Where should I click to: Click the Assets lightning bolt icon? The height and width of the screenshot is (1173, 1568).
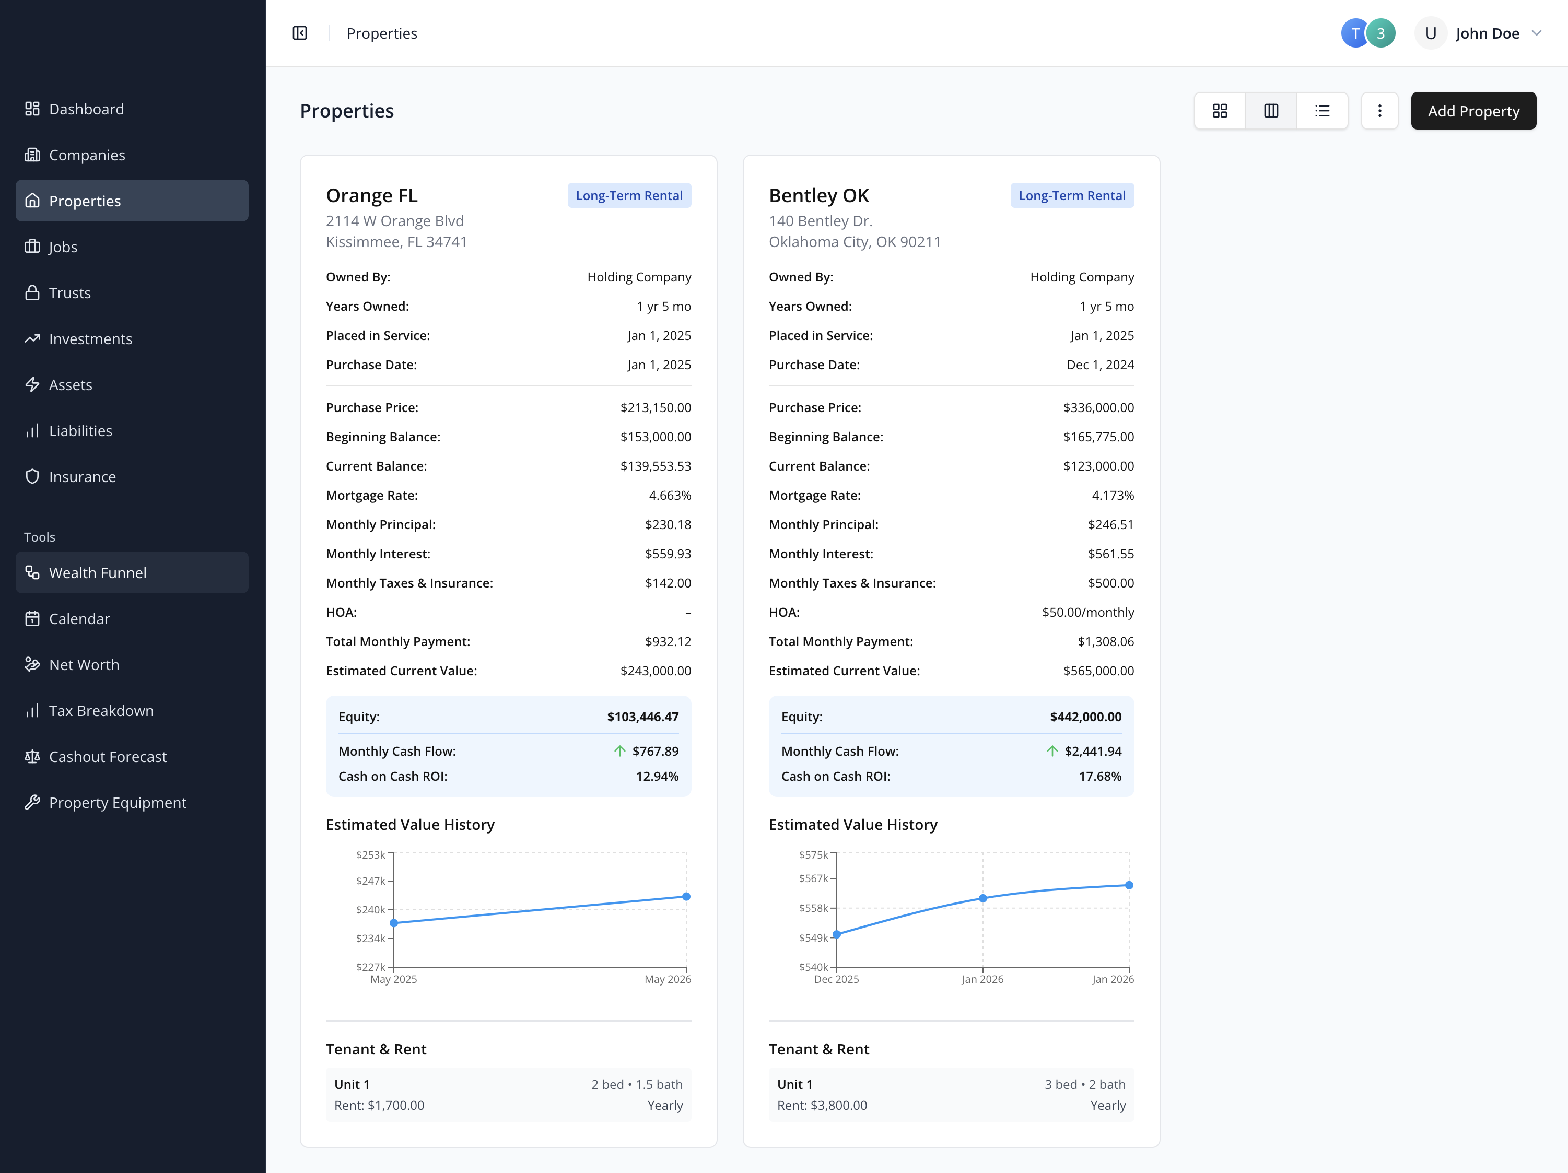click(x=32, y=385)
